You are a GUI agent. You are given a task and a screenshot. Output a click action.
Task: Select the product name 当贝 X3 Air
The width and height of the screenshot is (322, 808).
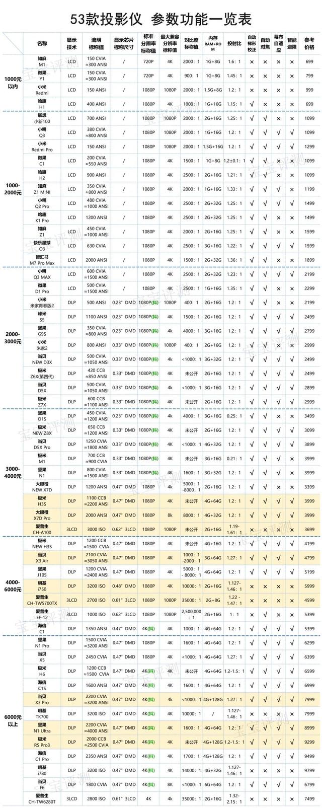click(x=42, y=557)
